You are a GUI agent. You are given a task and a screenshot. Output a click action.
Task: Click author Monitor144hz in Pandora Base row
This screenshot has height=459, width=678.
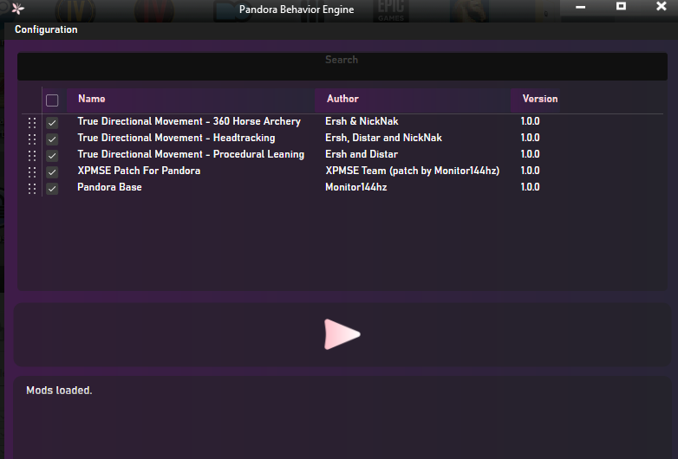tap(355, 187)
